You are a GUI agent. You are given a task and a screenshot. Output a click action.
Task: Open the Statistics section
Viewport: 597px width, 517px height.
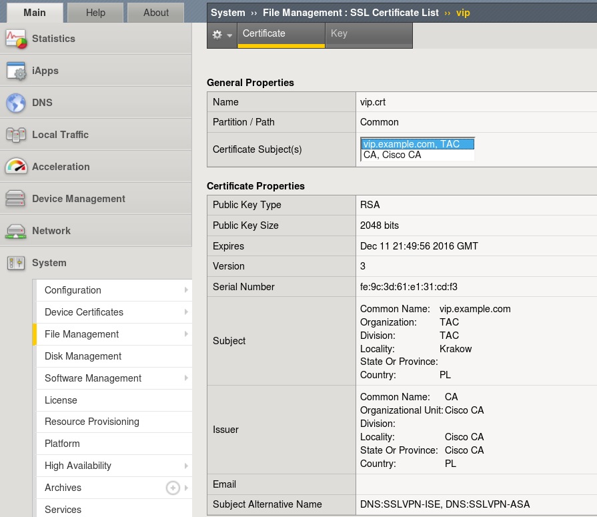tap(96, 39)
